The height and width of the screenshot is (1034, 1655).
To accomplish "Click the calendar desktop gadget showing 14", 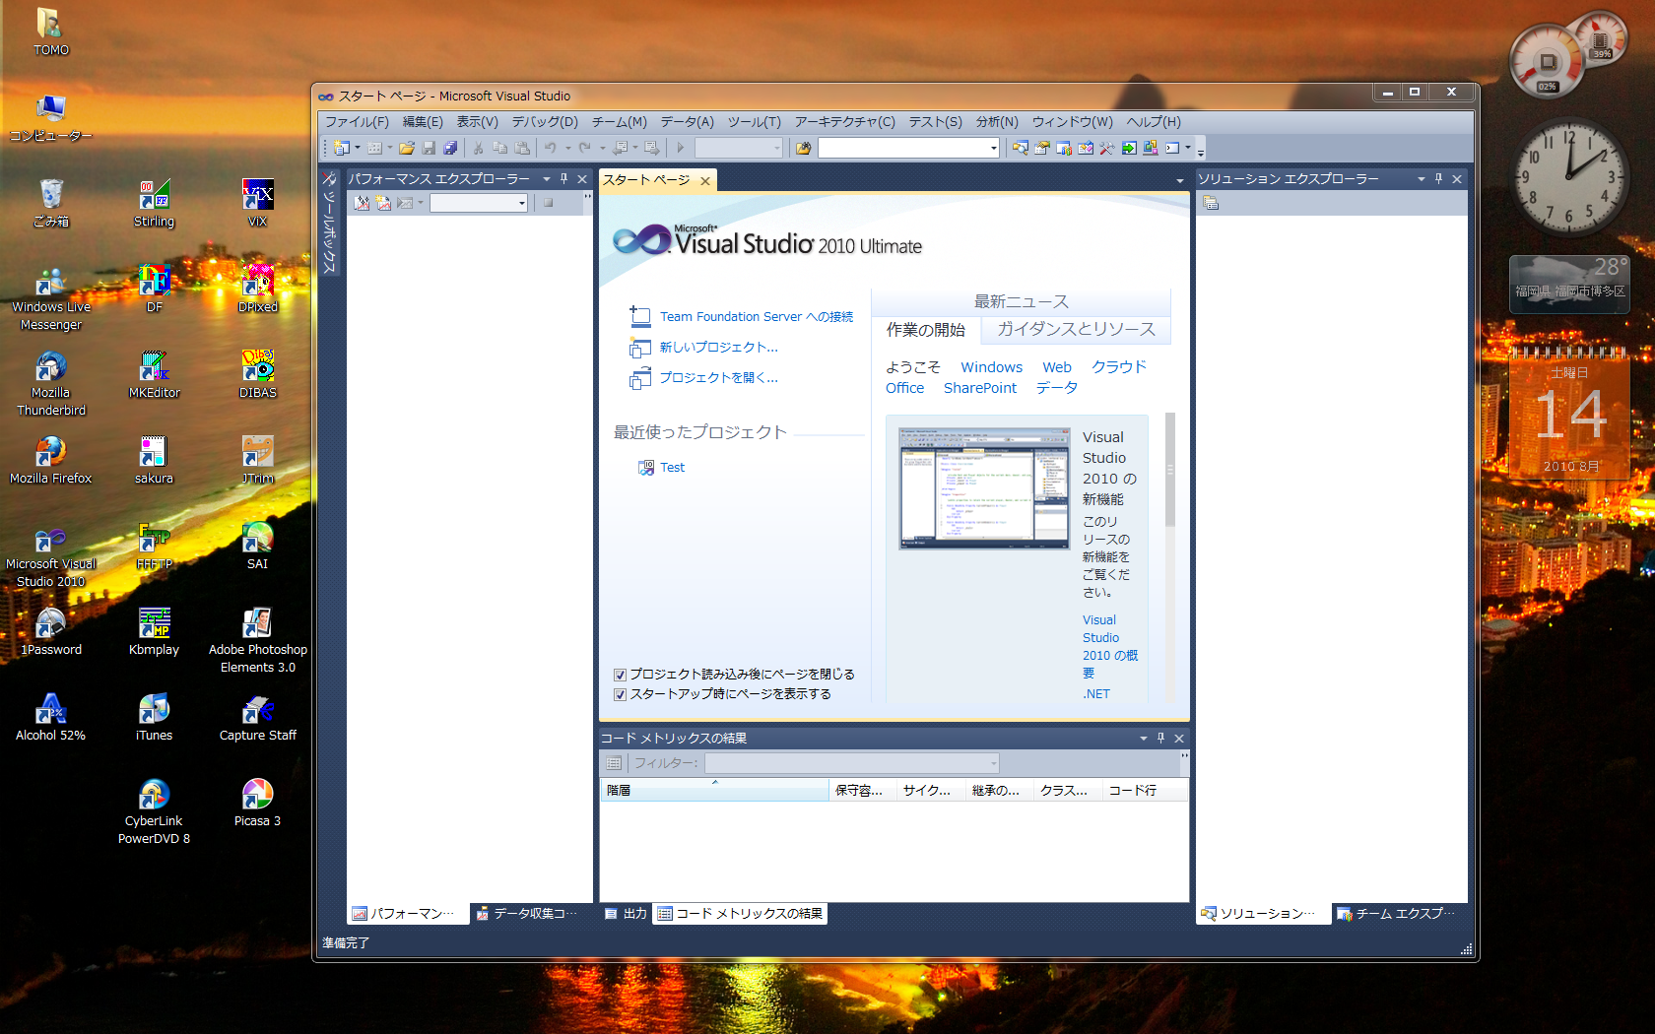I will (1569, 414).
